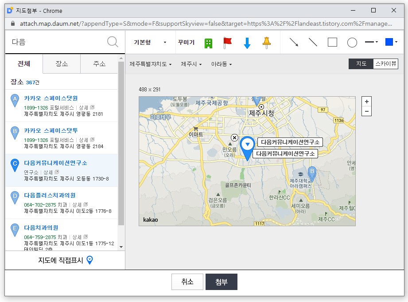The width and height of the screenshot is (408, 302).
Task: Open 상세 link for 카카오 스페이스닷투
Action: pyautogui.click(x=87, y=140)
